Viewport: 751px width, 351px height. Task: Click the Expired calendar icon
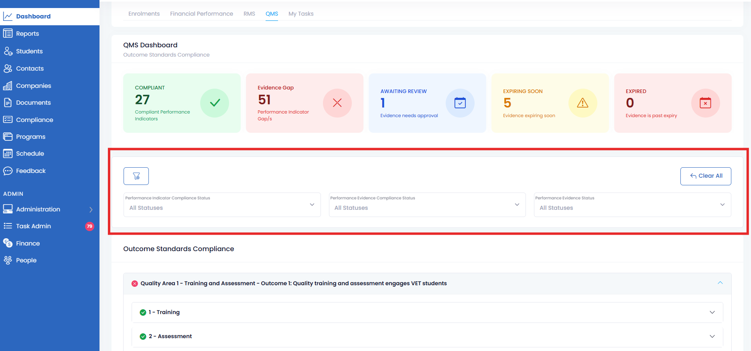coord(705,103)
